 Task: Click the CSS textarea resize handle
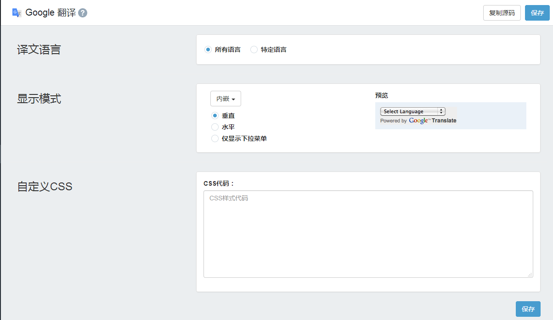[530, 275]
